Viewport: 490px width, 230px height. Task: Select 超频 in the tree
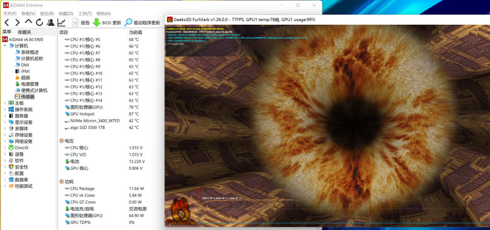[22, 78]
